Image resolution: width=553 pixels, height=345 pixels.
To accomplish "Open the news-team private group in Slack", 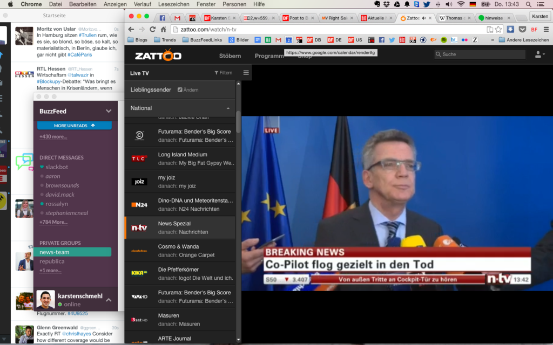I will (x=72, y=252).
